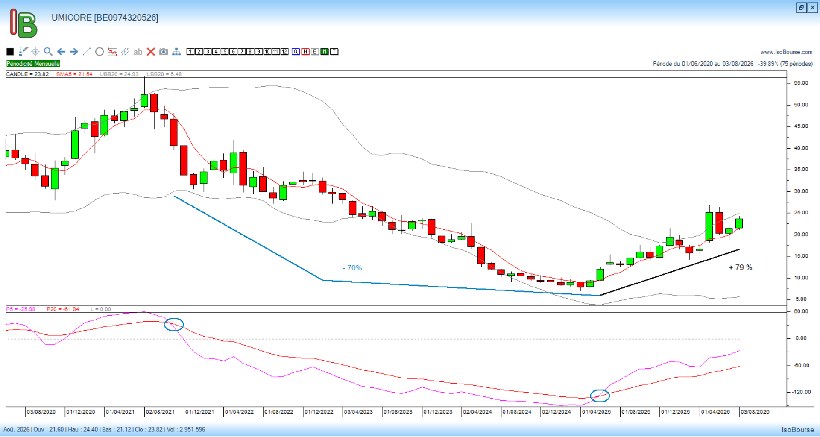
Task: Close the chart window
Action: 813,8
